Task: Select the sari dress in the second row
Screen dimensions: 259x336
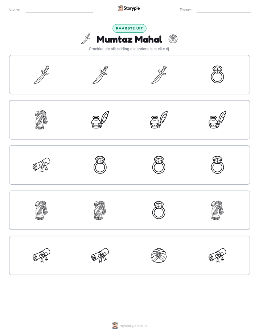Action: (x=41, y=120)
